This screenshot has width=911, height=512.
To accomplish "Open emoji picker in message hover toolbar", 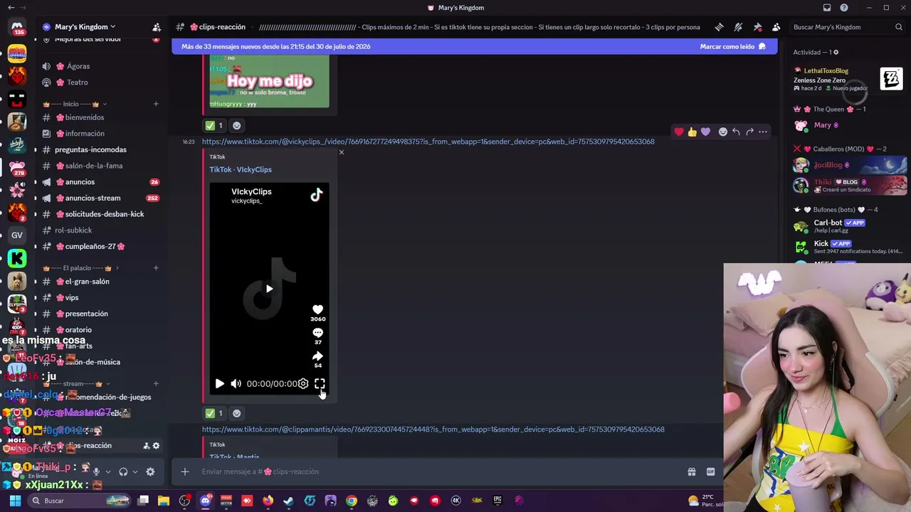I will pos(723,132).
